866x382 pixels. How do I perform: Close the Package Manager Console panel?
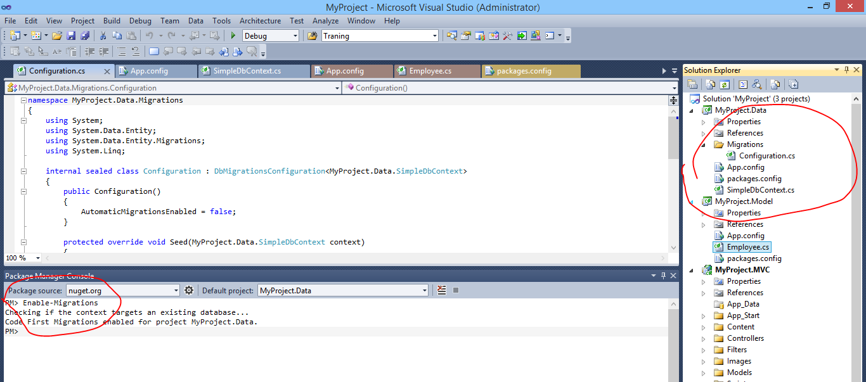pos(672,276)
